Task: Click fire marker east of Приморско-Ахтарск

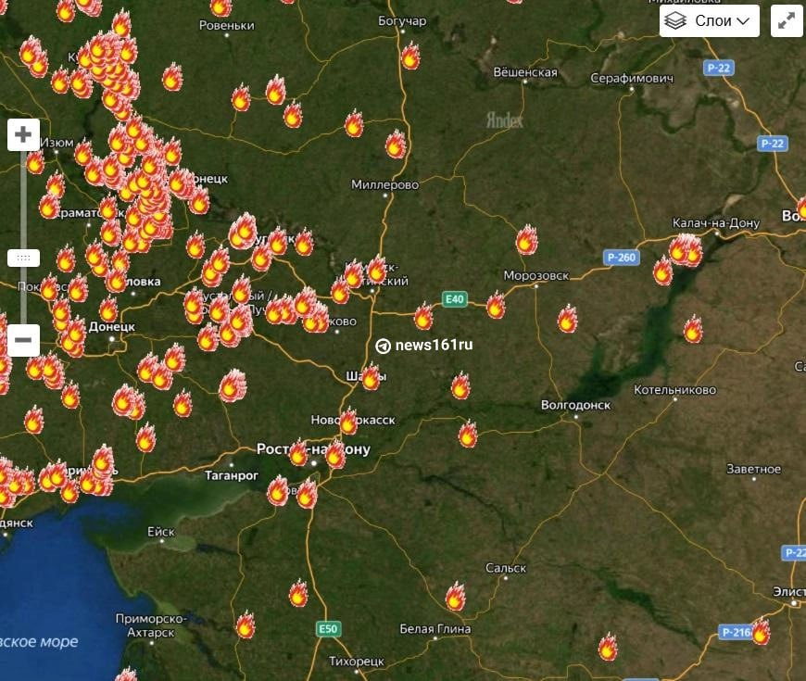Action: pyautogui.click(x=245, y=625)
